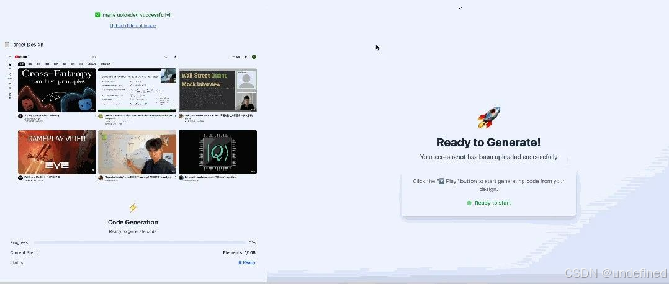The width and height of the screenshot is (669, 284).
Task: Click the "Your screenshot has been uploaded successfully" text
Action: point(488,157)
